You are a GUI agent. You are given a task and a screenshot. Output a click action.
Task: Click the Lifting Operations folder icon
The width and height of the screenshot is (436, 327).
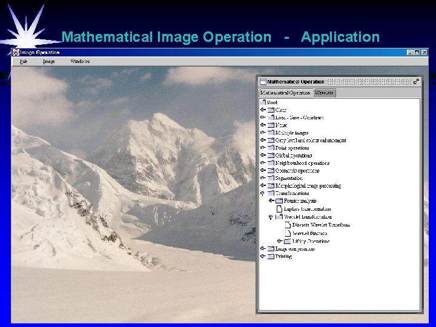click(x=288, y=241)
